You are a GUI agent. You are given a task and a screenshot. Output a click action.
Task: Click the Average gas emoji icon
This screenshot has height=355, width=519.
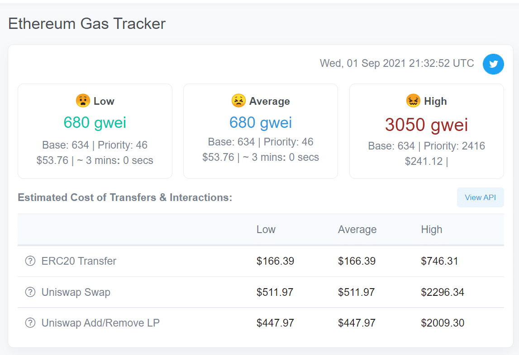238,101
